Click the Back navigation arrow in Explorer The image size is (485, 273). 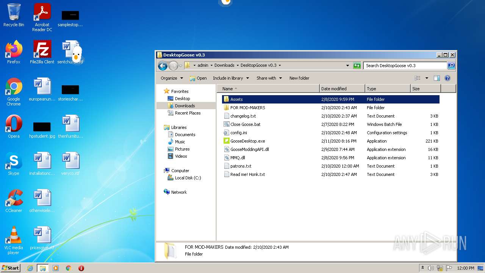point(163,66)
